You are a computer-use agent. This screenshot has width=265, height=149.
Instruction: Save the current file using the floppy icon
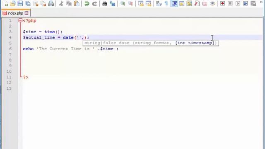20,4
